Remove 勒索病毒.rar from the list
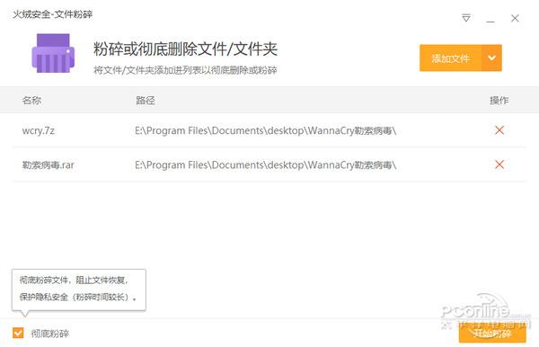Viewport: 539px width, 347px height. (499, 165)
